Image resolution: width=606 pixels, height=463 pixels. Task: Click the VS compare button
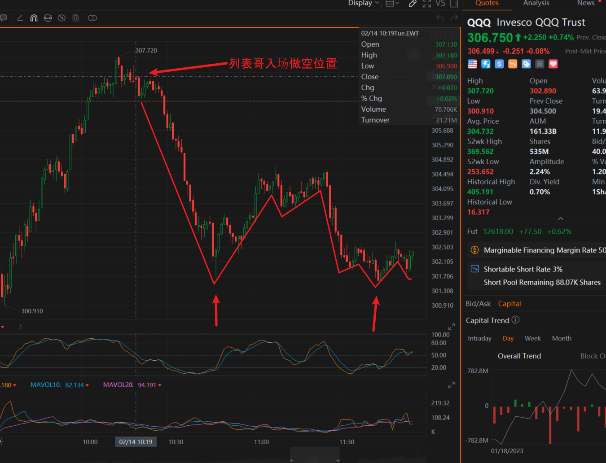440,4
